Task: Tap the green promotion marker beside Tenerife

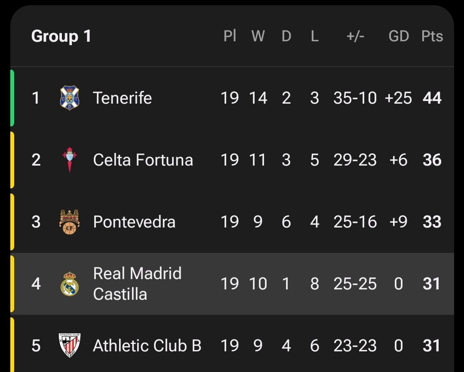Action: pyautogui.click(x=12, y=98)
